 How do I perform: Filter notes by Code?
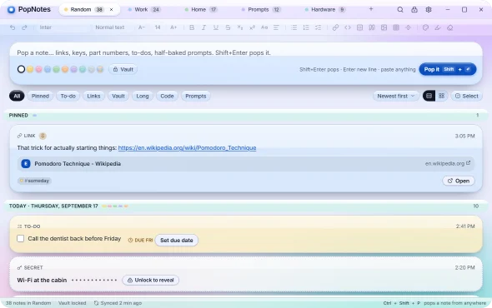(167, 96)
